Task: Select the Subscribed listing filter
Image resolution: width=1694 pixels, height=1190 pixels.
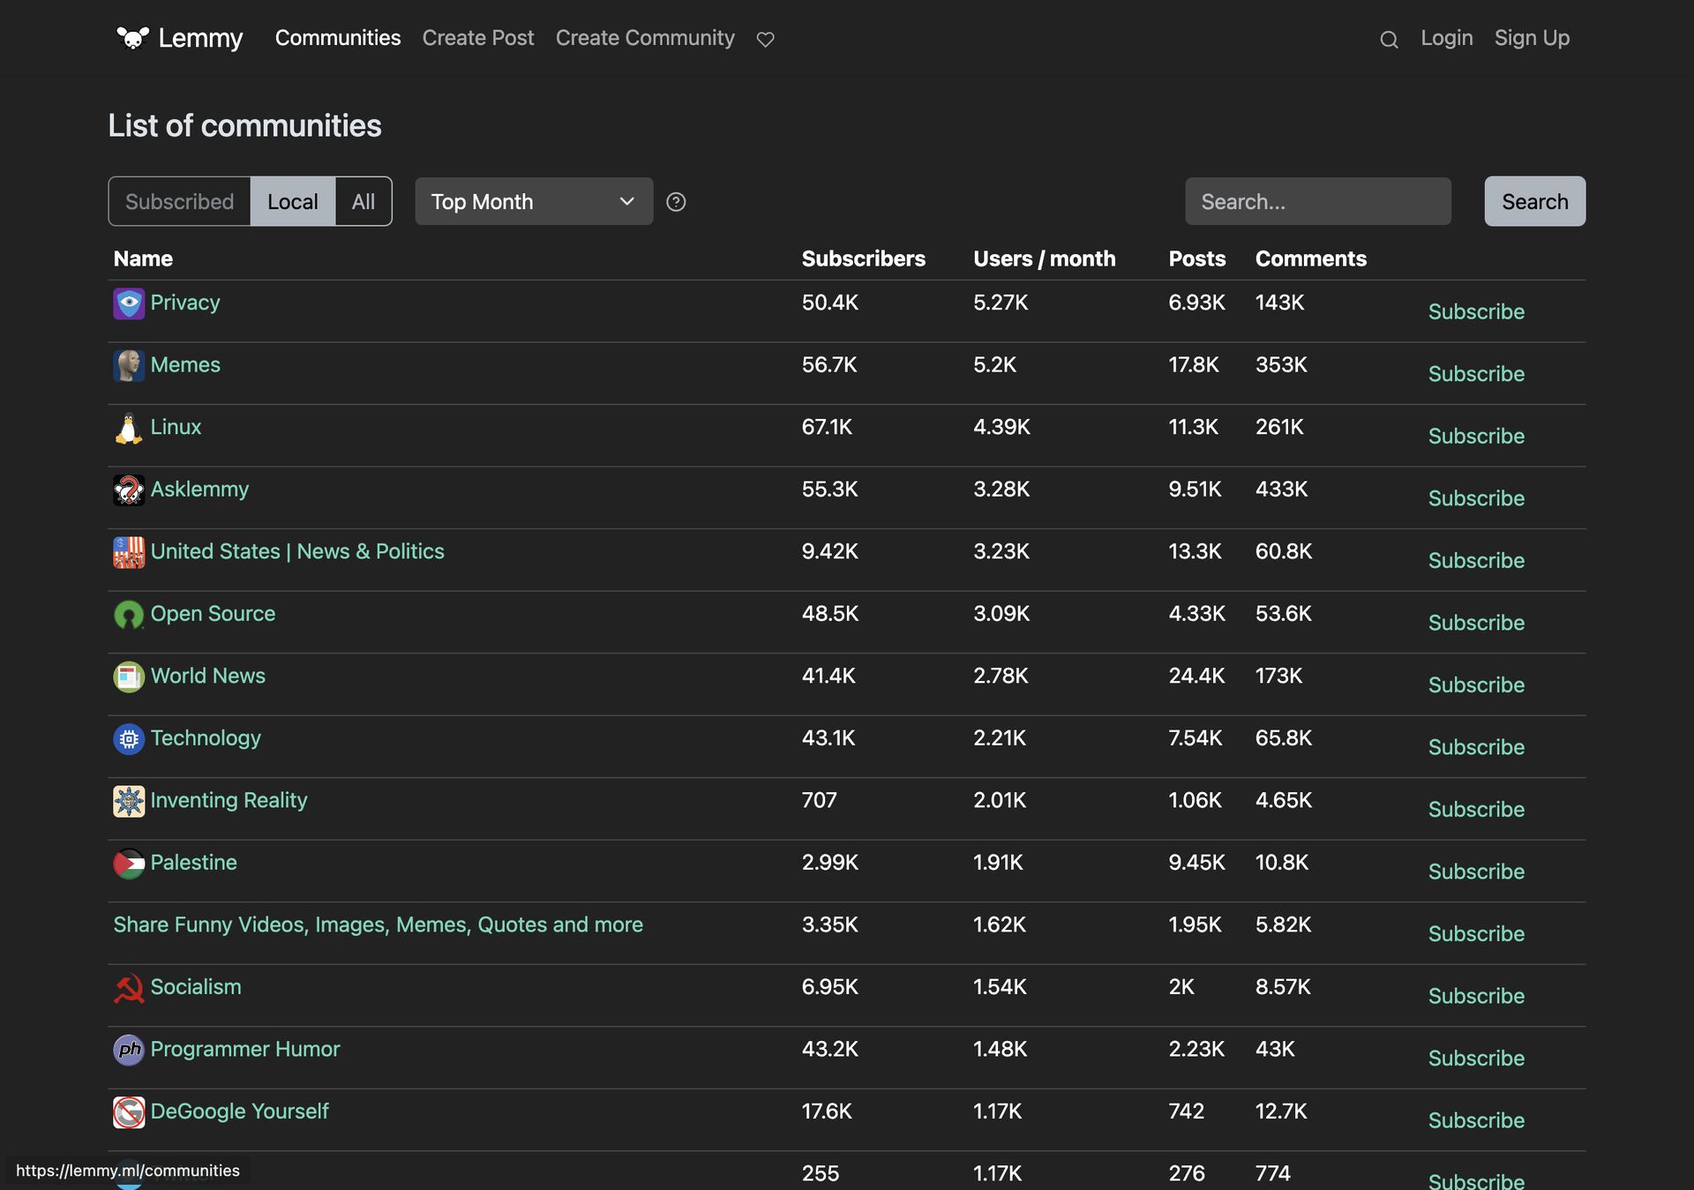Action: pos(180,202)
